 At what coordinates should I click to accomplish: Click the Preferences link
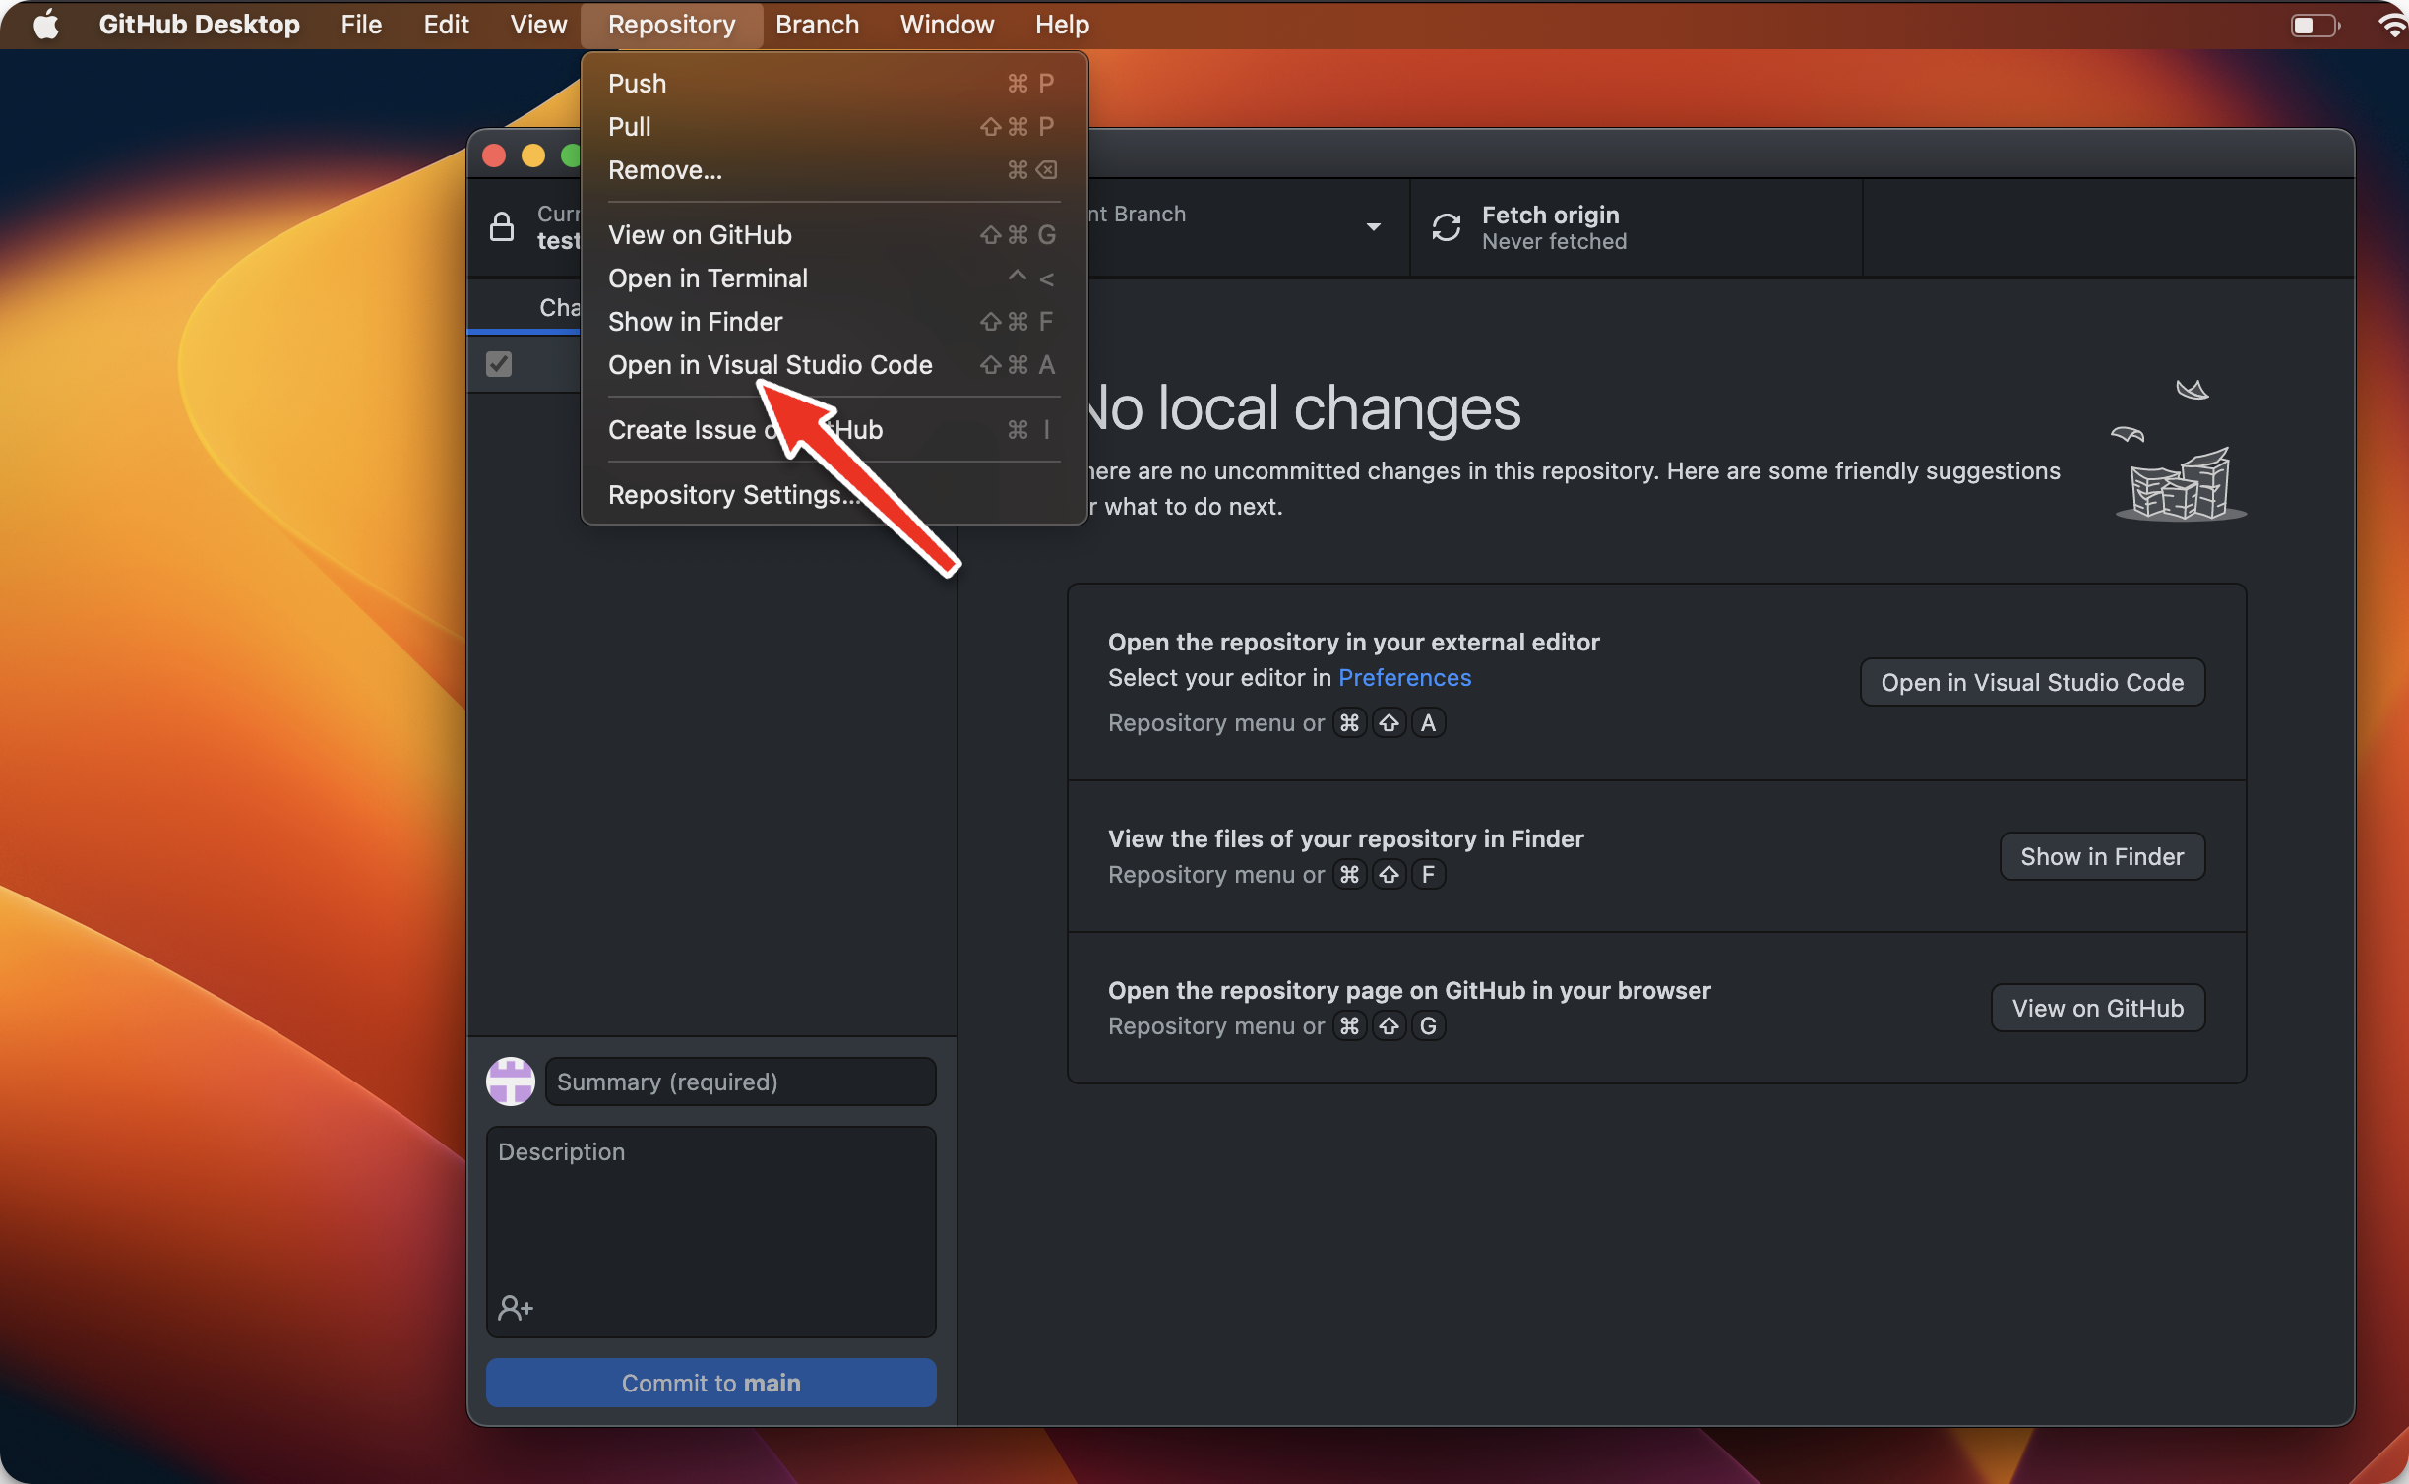click(x=1404, y=678)
